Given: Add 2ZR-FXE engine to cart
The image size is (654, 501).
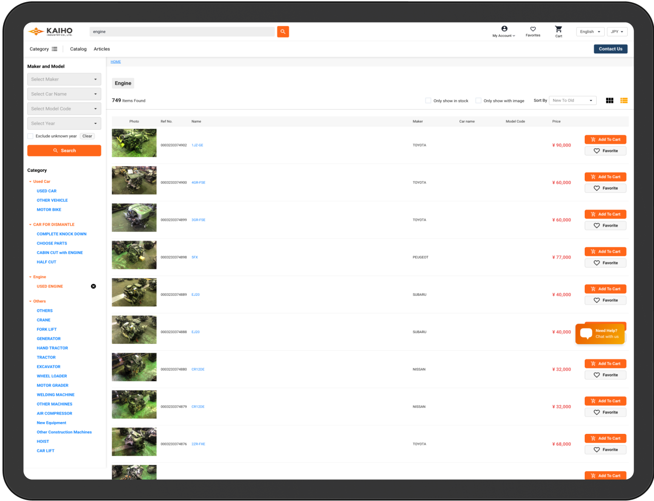Looking at the screenshot, I should (x=605, y=438).
